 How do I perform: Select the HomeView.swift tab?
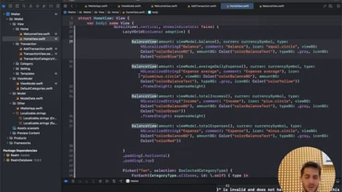pos(237,6)
